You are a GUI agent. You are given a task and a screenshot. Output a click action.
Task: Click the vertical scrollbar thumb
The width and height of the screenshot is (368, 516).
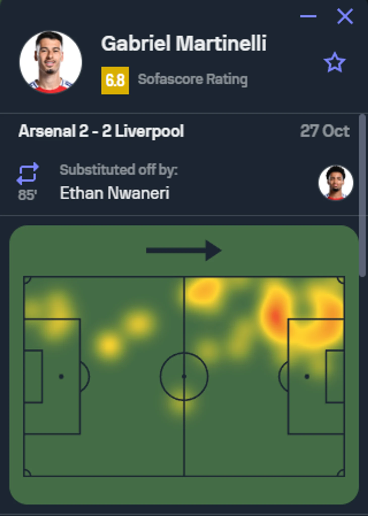(x=362, y=195)
